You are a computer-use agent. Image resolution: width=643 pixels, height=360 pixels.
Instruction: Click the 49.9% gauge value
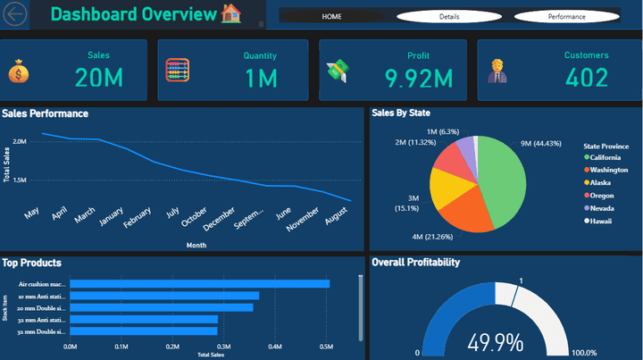pyautogui.click(x=495, y=342)
